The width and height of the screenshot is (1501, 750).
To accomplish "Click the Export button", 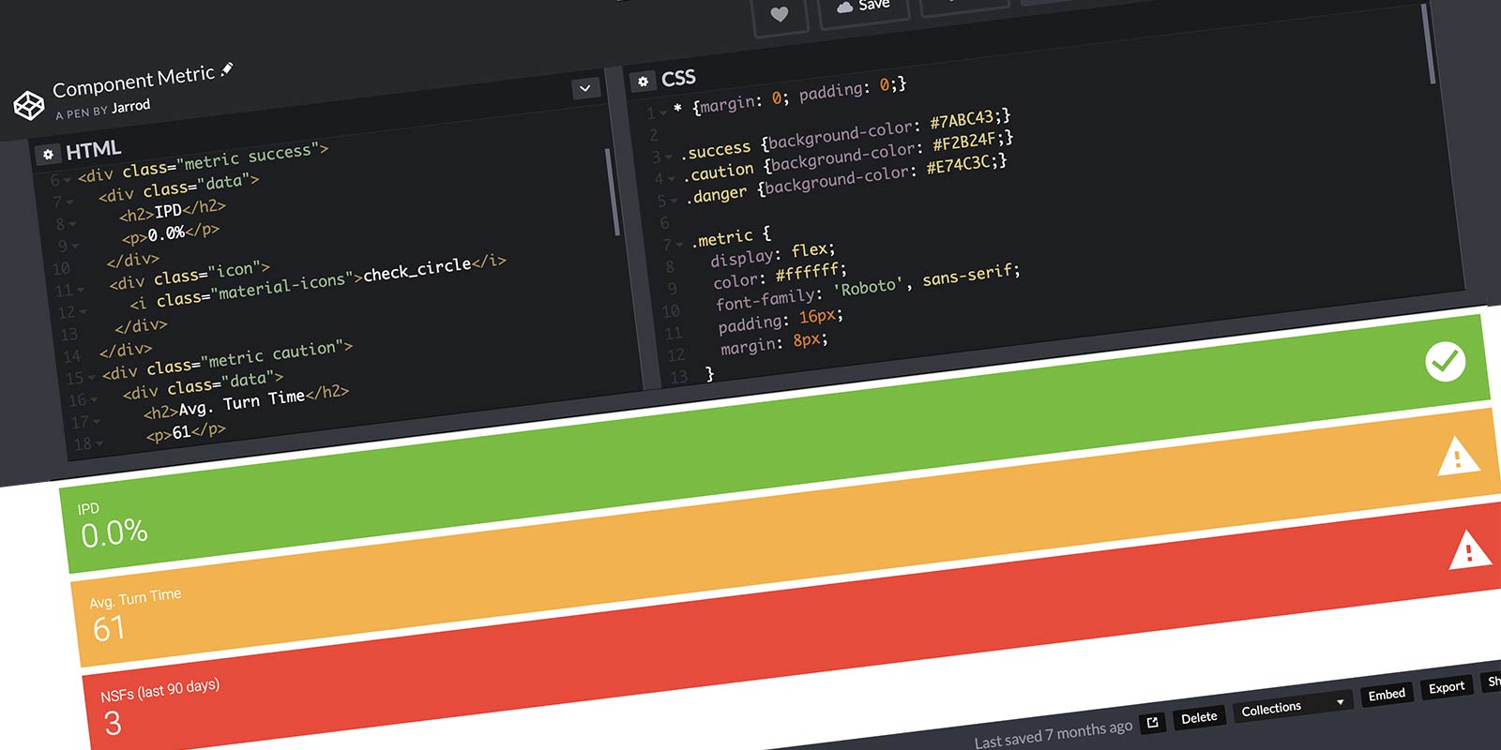I will point(1447,687).
